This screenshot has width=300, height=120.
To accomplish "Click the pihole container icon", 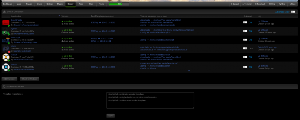I will [x=6, y=49].
